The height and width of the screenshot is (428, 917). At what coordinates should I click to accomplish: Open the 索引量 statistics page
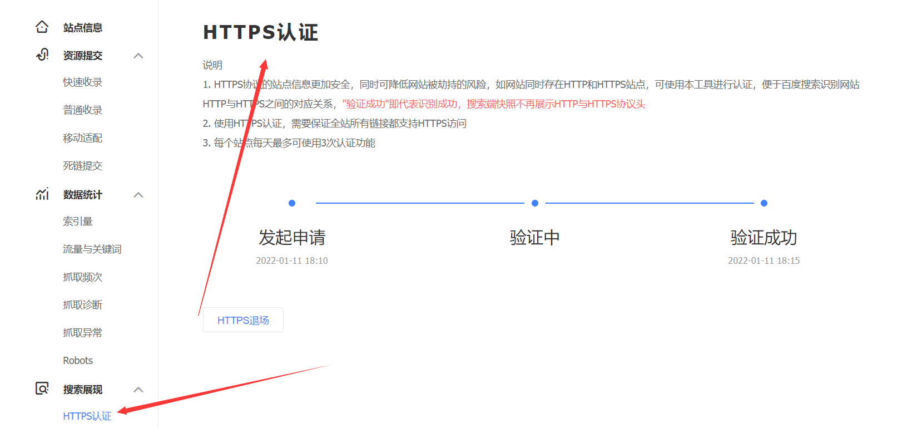[x=78, y=222]
